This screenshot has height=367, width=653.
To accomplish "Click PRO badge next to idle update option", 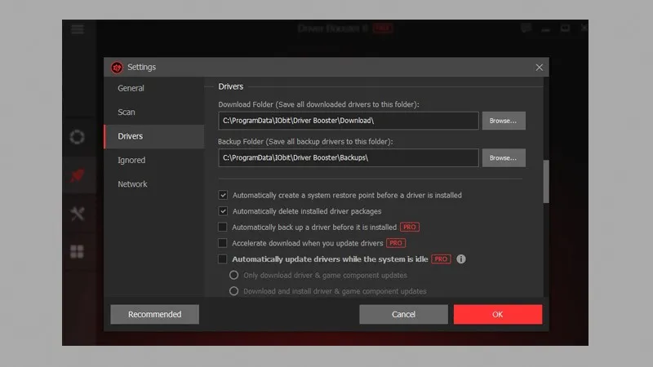I will coord(441,259).
